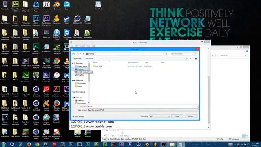Viewport: 261px width, 147px height.
Task: Click the Chrome icon on the taskbar
Action: (38, 144)
